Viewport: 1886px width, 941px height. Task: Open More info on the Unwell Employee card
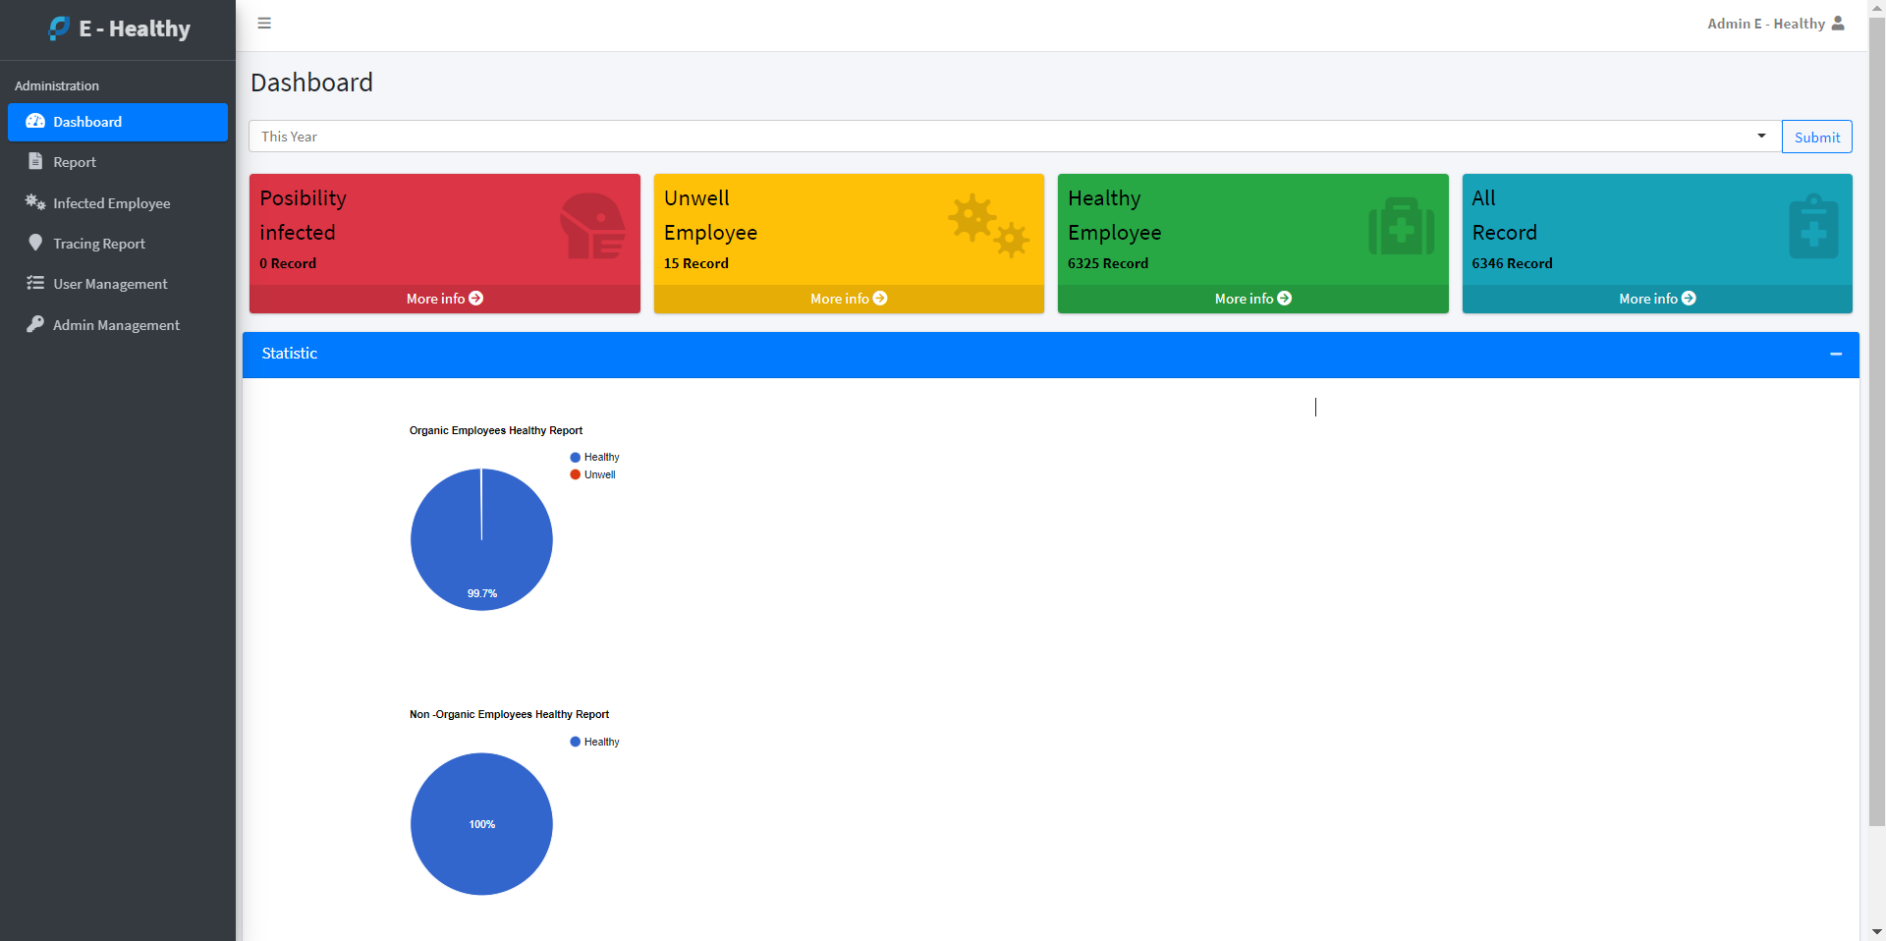pos(849,299)
